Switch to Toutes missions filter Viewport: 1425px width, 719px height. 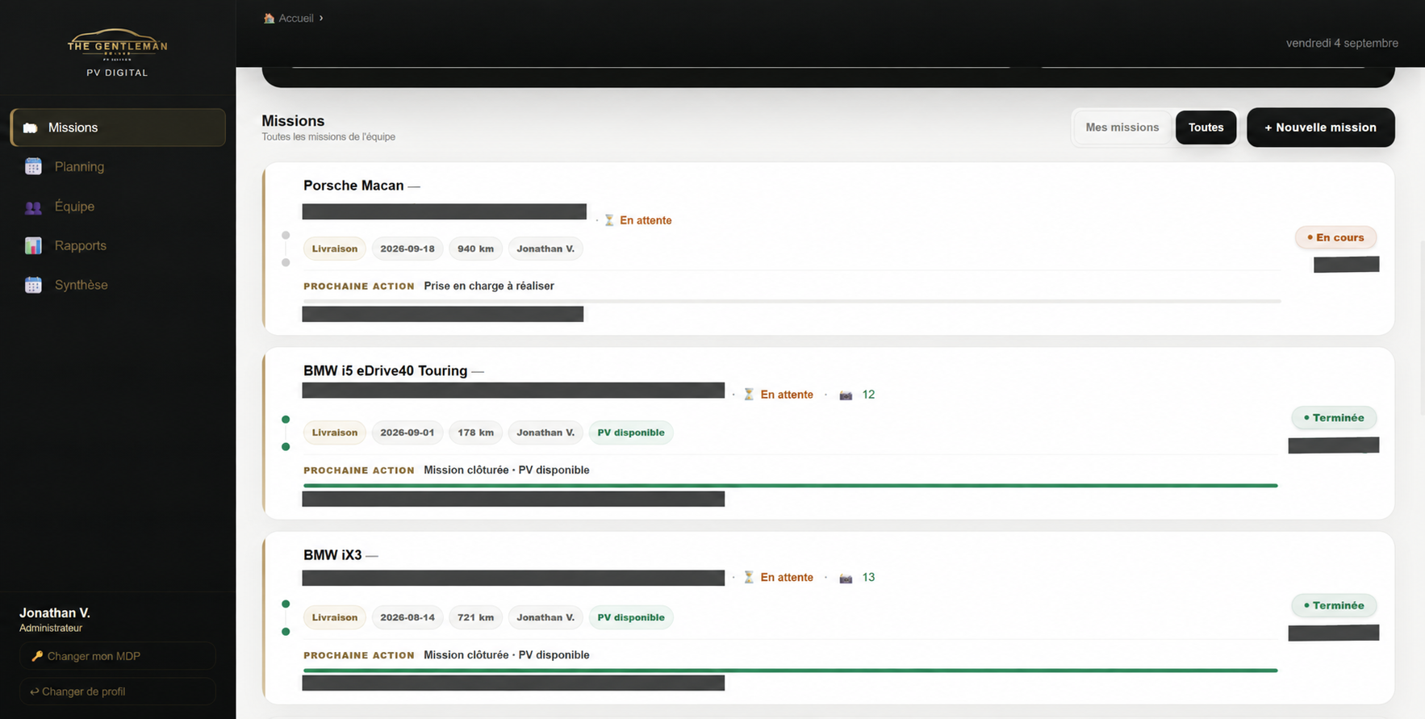pyautogui.click(x=1206, y=127)
